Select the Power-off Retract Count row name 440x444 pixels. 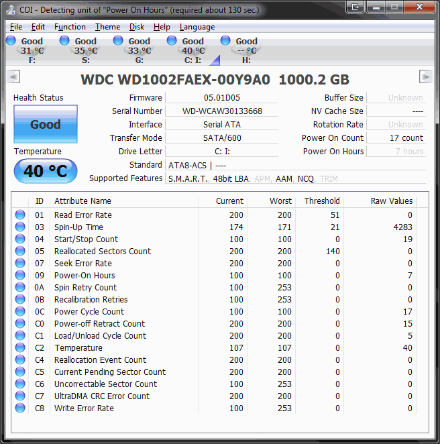click(x=99, y=324)
